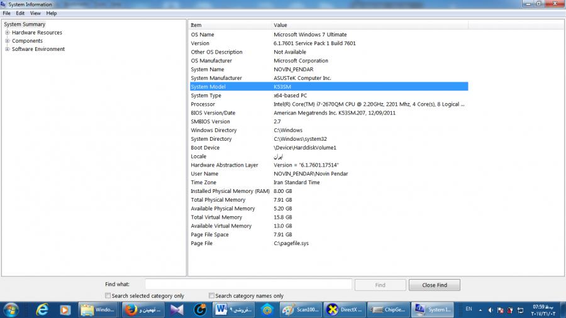Open the round C application taskbar icon
The image size is (566, 318).
tap(199, 310)
